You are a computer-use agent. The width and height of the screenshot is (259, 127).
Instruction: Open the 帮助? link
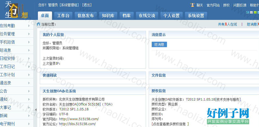[x=254, y=5]
